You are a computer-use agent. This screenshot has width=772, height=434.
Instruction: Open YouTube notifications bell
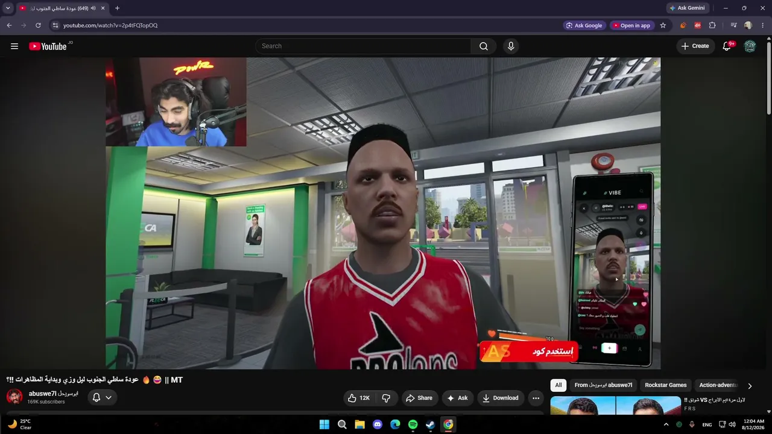point(727,46)
